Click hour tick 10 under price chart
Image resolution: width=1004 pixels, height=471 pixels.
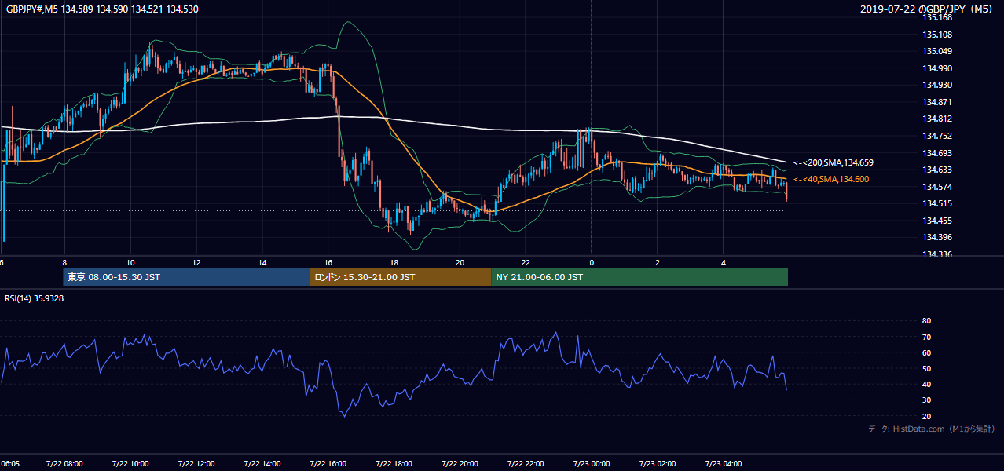tap(130, 263)
